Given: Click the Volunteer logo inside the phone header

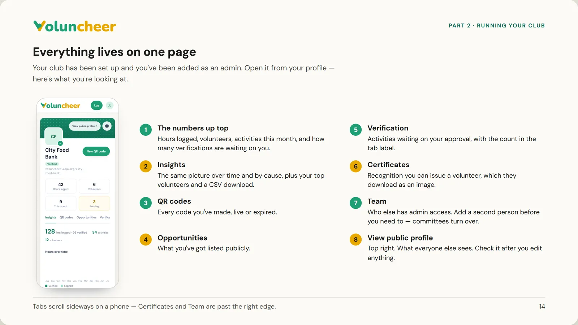Looking at the screenshot, I should point(60,105).
